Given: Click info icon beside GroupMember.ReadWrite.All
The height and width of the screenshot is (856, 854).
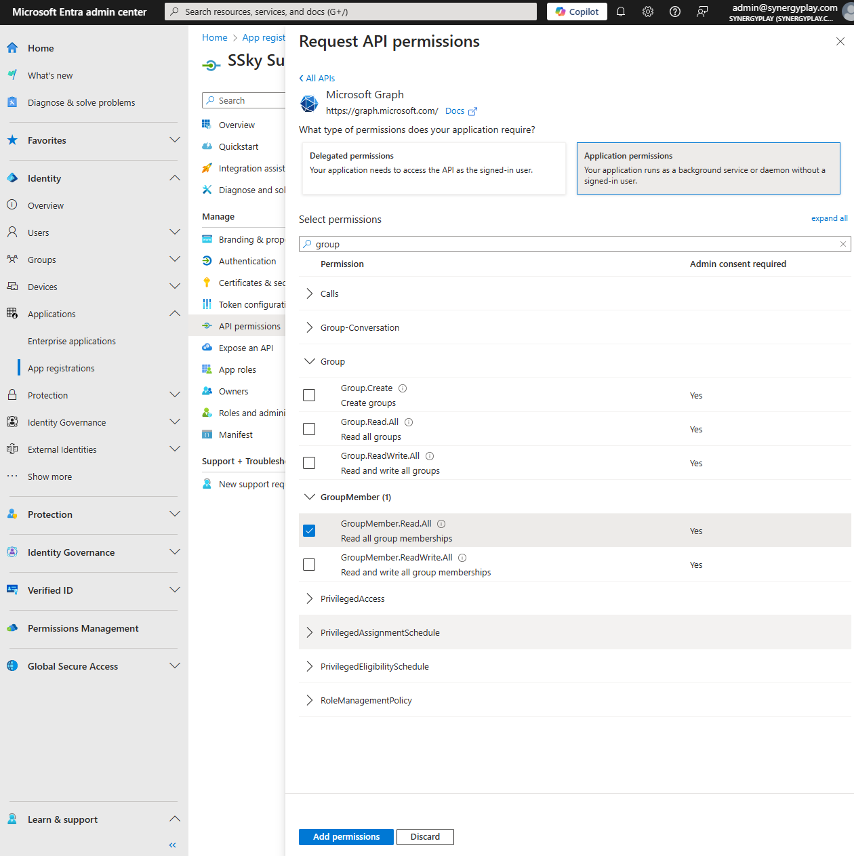Looking at the screenshot, I should (462, 558).
